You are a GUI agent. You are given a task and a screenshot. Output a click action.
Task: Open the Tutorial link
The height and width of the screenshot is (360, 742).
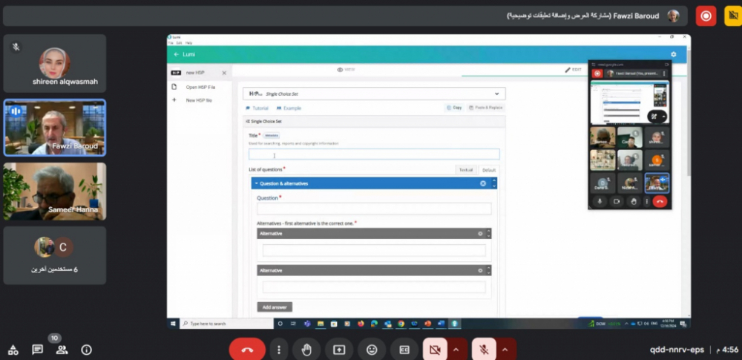point(257,108)
